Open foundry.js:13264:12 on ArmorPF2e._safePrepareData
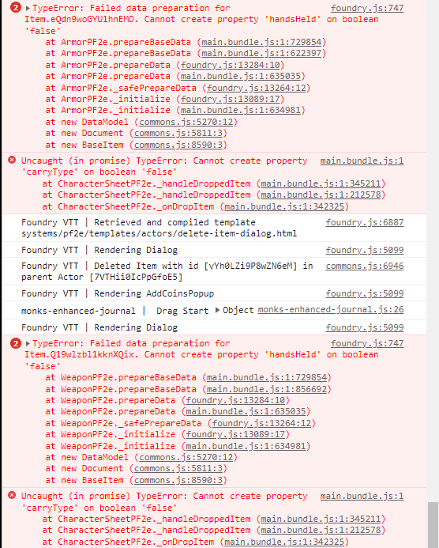Screen dimensions: 439x548 coord(256,88)
